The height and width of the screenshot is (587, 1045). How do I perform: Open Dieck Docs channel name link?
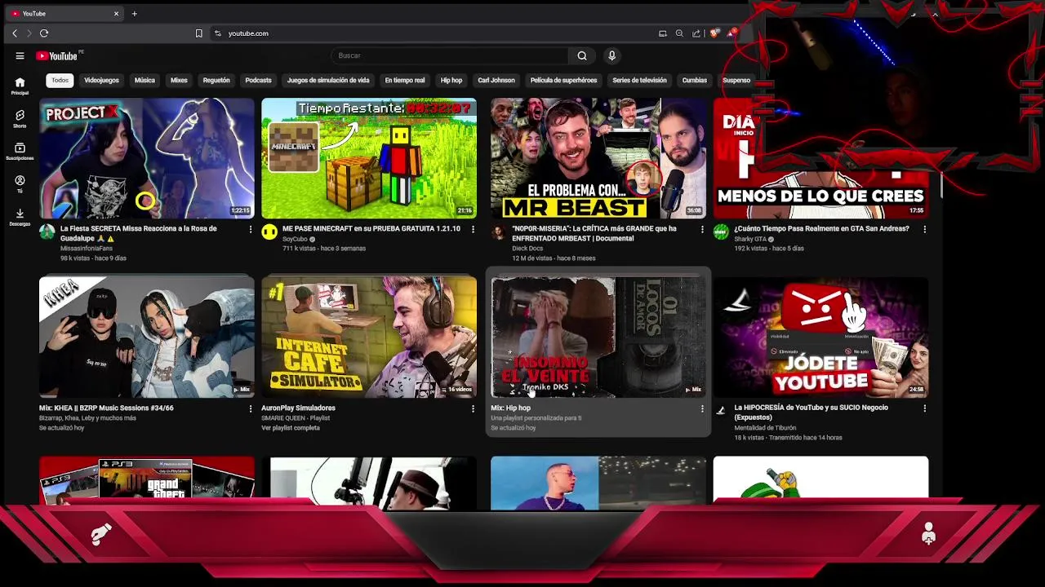click(527, 249)
